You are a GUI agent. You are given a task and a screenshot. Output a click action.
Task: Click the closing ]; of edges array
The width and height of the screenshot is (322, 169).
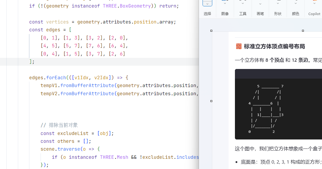(32, 61)
